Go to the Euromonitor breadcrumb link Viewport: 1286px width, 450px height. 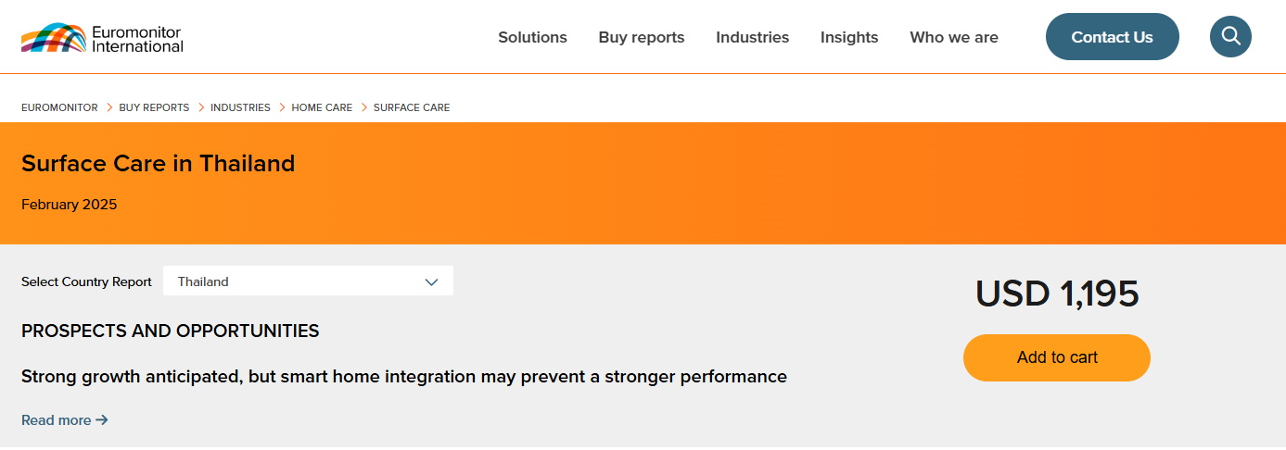(59, 107)
